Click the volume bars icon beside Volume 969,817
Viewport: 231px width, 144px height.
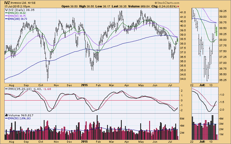point(6,115)
